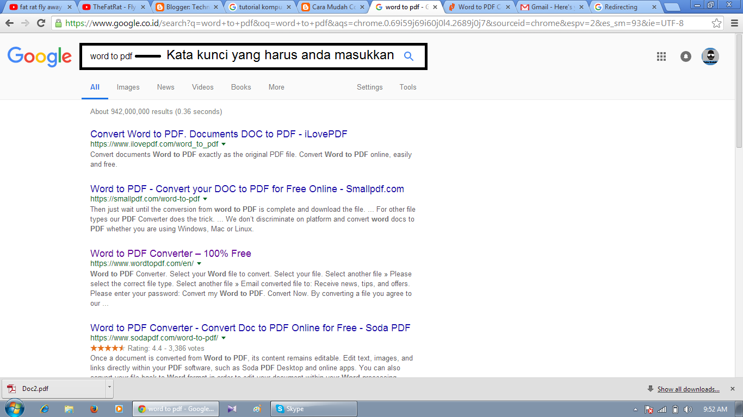The width and height of the screenshot is (743, 417).
Task: Switch to the News search tab
Action: click(166, 87)
